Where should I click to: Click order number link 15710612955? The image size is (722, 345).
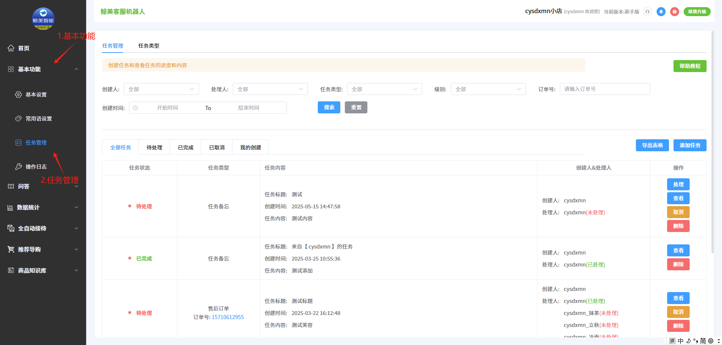[x=228, y=317]
